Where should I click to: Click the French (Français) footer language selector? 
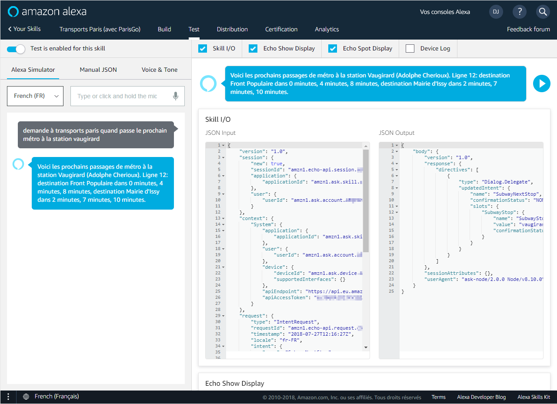[57, 397]
